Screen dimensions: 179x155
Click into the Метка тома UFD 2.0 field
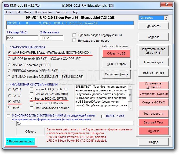52,38
